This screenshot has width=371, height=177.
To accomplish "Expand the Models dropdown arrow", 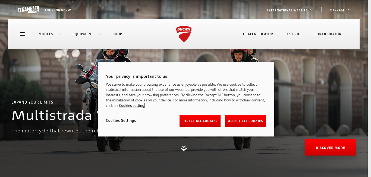I will (59, 34).
